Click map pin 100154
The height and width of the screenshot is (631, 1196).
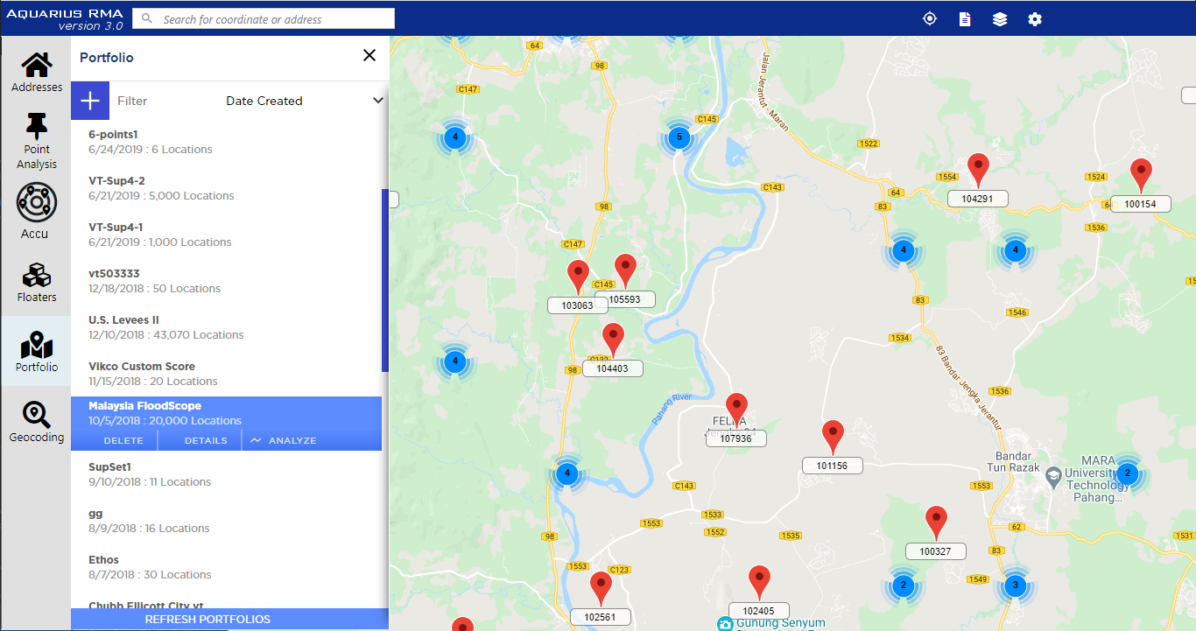(x=1141, y=174)
